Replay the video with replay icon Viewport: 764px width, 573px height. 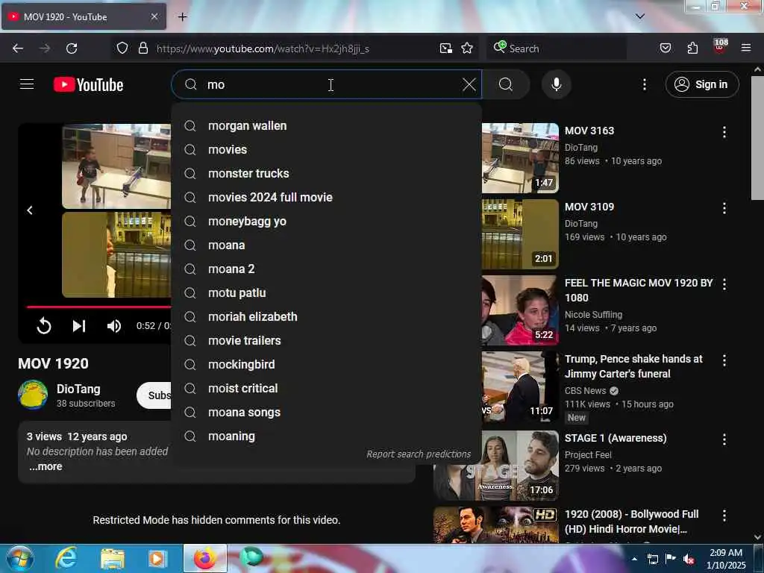44,325
